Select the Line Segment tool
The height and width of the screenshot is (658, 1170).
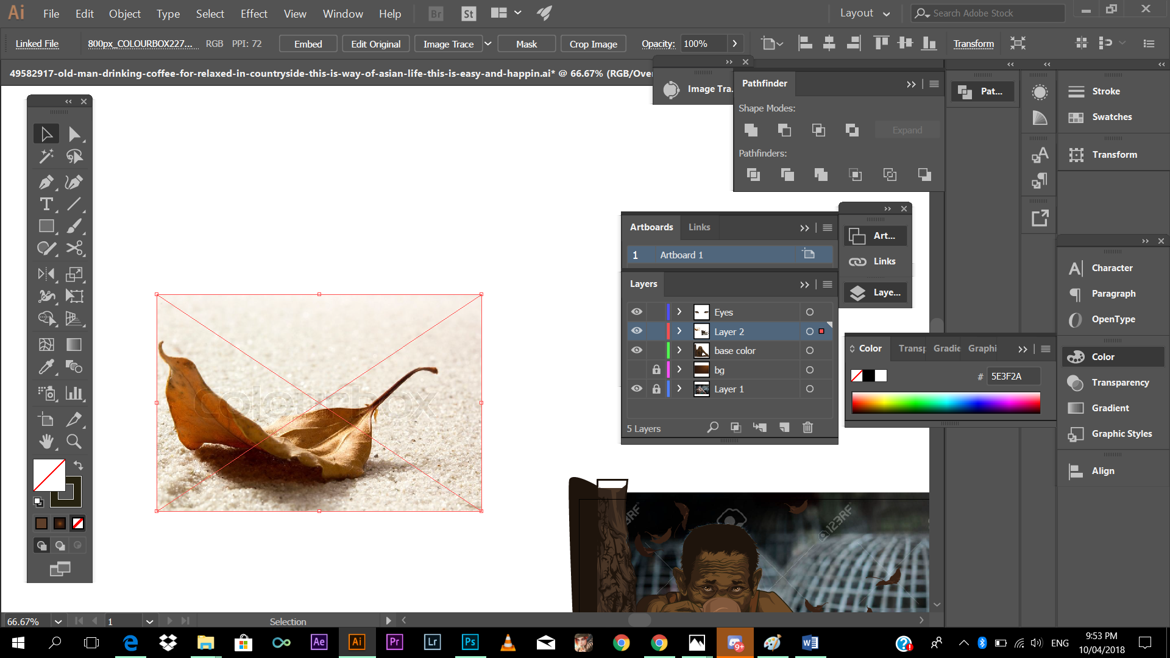(x=74, y=204)
